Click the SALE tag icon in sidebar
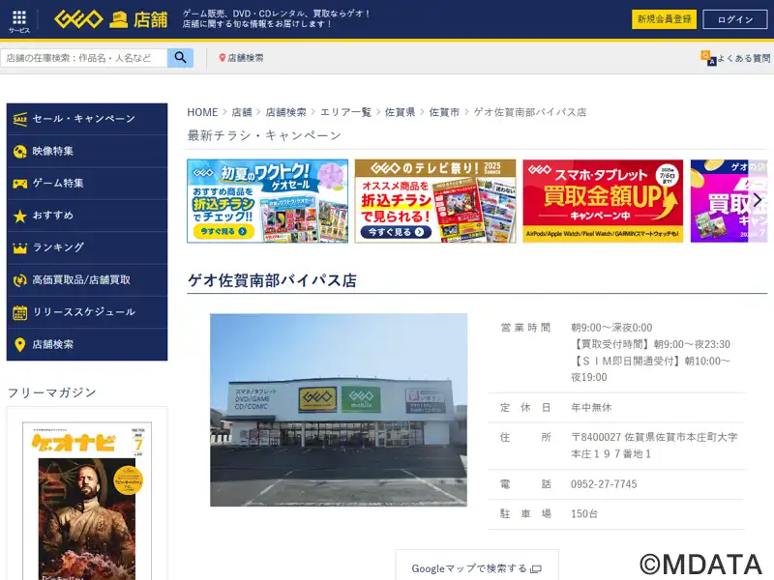The height and width of the screenshot is (580, 774). [19, 119]
